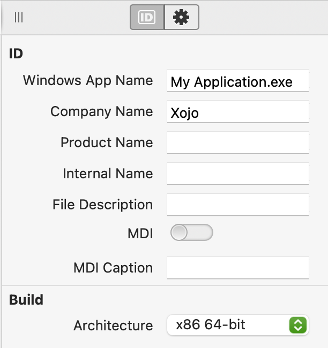Viewport: 328px width, 348px height.
Task: Switch to the ID inspector tab
Action: click(x=147, y=17)
